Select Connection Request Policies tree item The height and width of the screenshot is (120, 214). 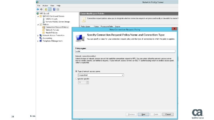57,27
